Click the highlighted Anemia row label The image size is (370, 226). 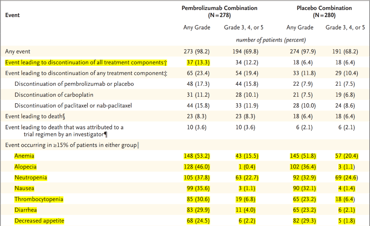[x=24, y=155]
